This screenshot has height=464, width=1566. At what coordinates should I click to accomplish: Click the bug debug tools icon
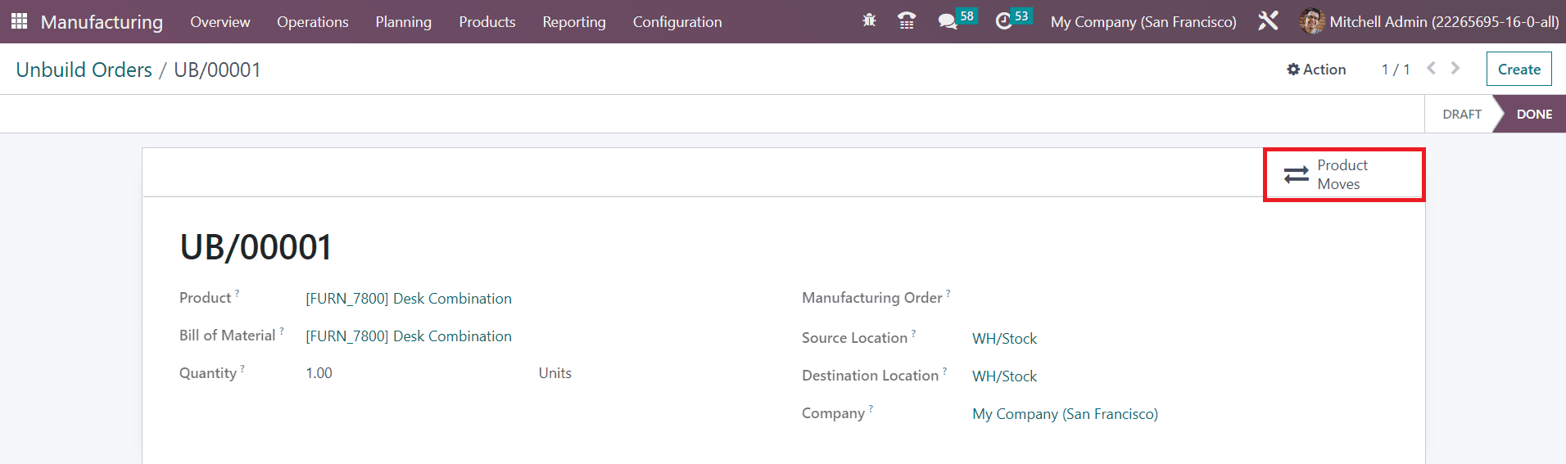(869, 21)
